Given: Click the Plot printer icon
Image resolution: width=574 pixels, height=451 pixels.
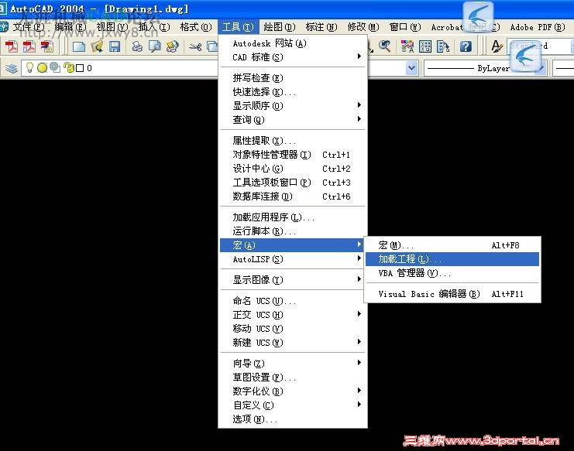Looking at the screenshot, I should [137, 46].
